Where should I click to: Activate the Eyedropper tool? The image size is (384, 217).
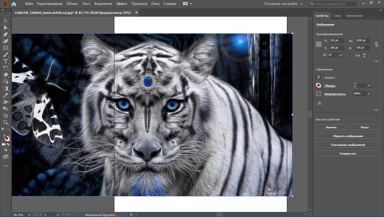(x=5, y=95)
